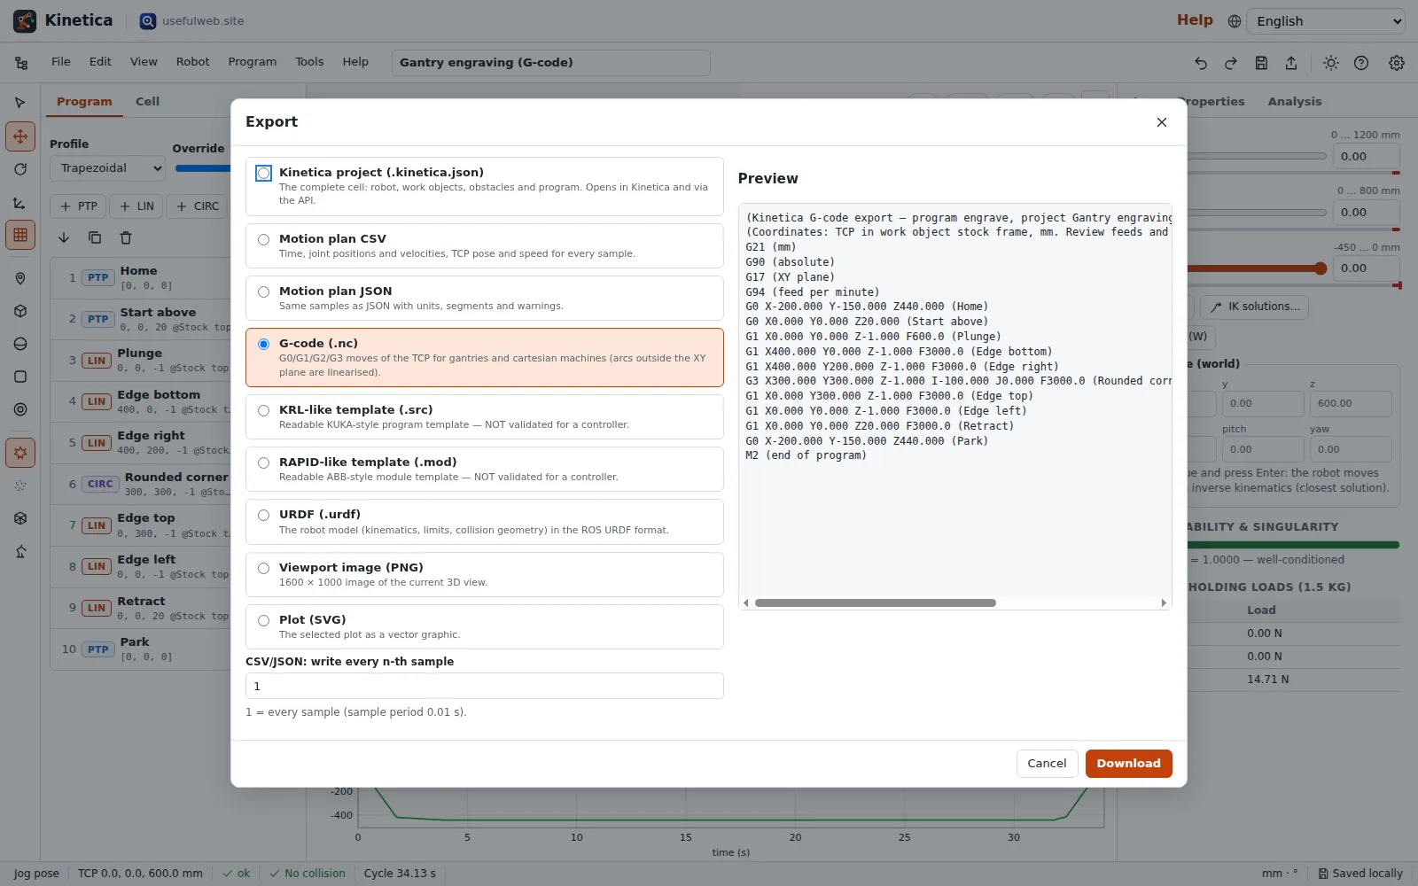
Task: Choose Motion plan JSON radio button
Action: point(263,291)
